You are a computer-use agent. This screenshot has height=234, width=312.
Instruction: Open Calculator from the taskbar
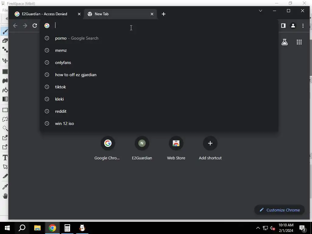tap(67, 228)
